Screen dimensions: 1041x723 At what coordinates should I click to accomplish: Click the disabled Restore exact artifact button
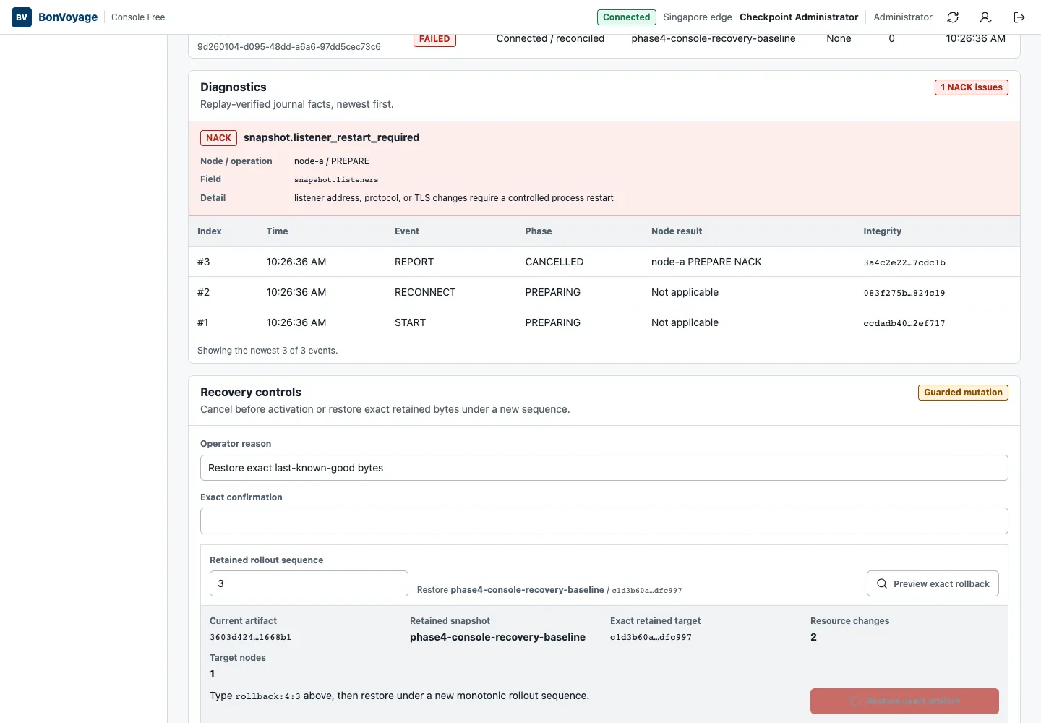point(904,701)
